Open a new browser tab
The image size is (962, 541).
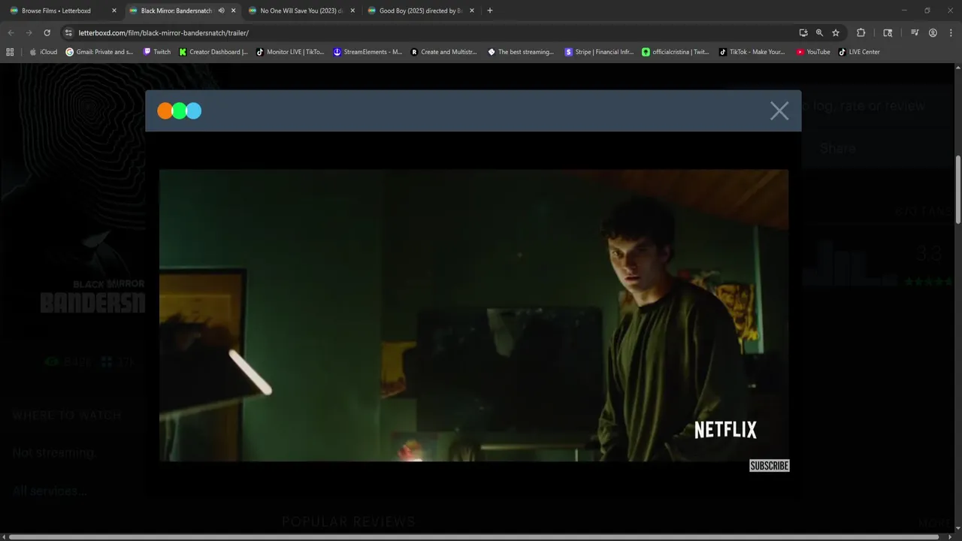[490, 11]
